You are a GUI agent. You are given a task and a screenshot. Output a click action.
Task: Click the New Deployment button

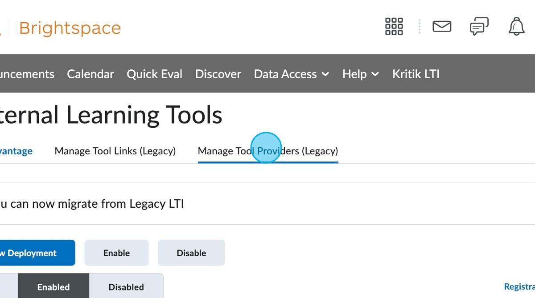click(x=31, y=253)
